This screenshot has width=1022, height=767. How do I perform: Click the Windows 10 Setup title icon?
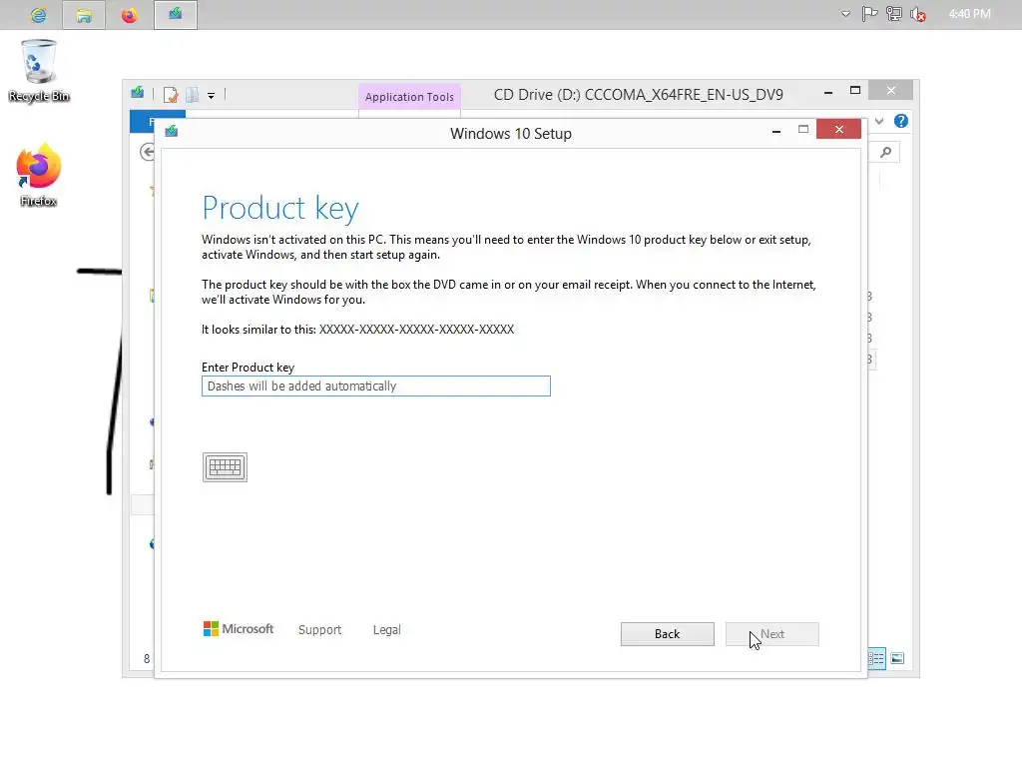pos(172,131)
